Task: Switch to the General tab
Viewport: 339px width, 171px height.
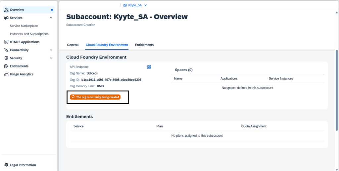Action: coord(73,45)
